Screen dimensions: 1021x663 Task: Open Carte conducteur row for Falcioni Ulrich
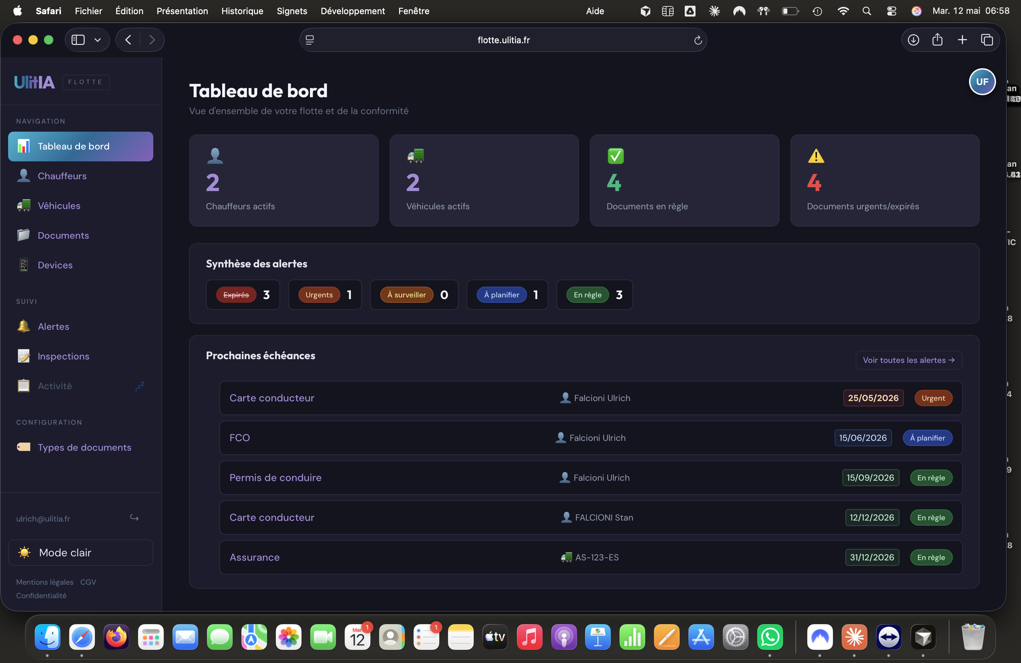coord(591,398)
